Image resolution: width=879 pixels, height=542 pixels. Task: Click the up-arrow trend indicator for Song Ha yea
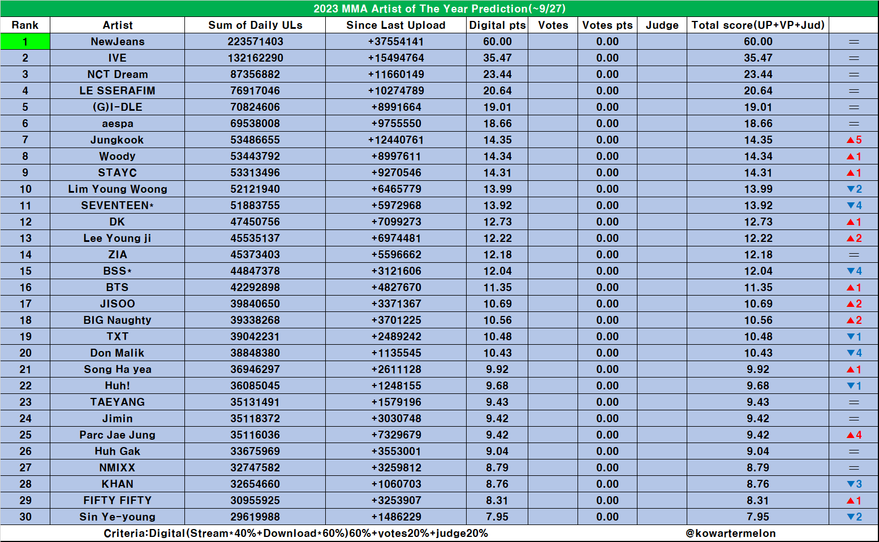pos(854,369)
